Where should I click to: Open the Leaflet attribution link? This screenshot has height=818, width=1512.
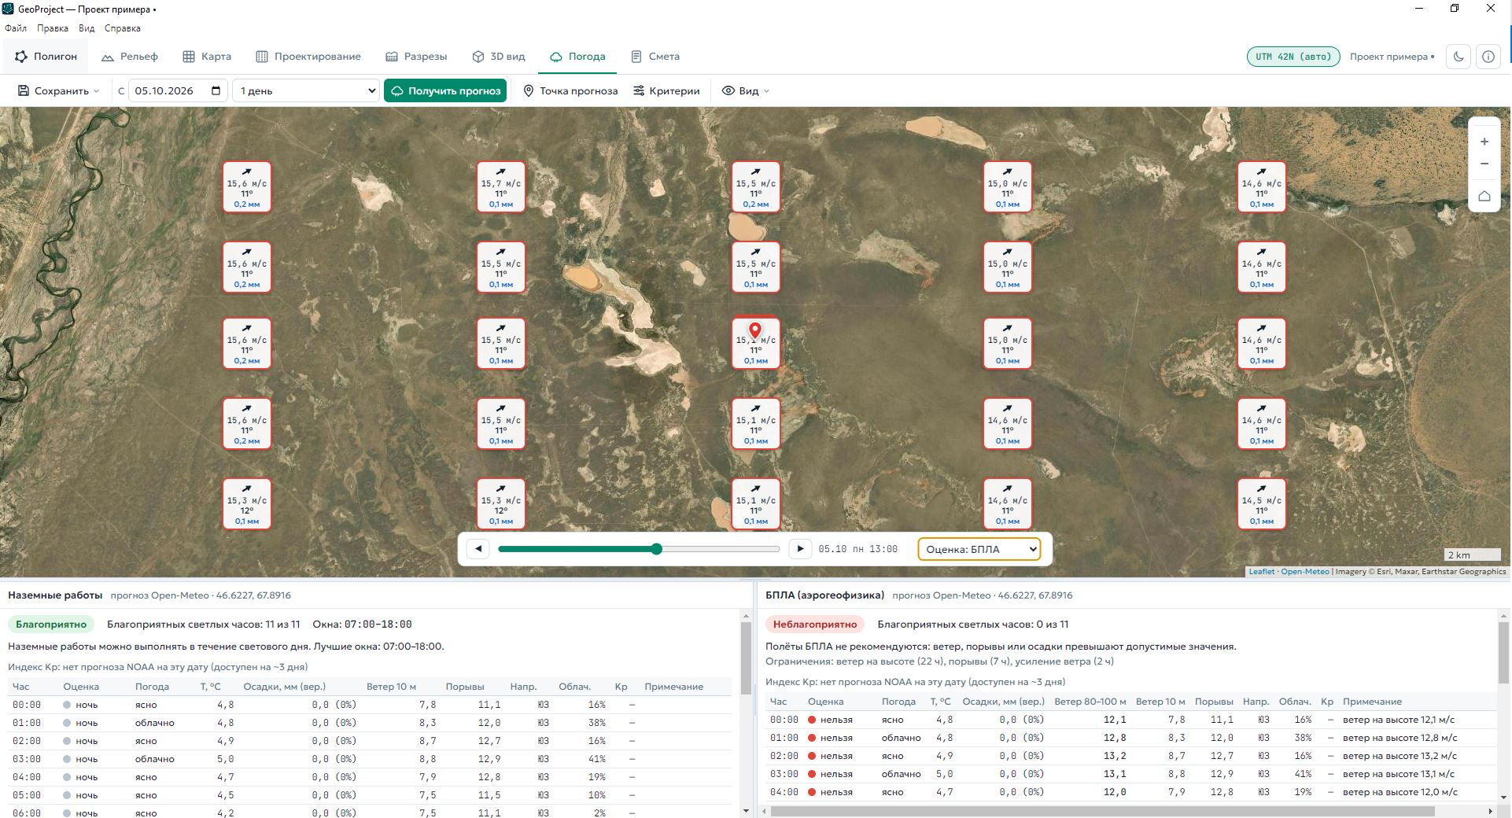point(1261,572)
